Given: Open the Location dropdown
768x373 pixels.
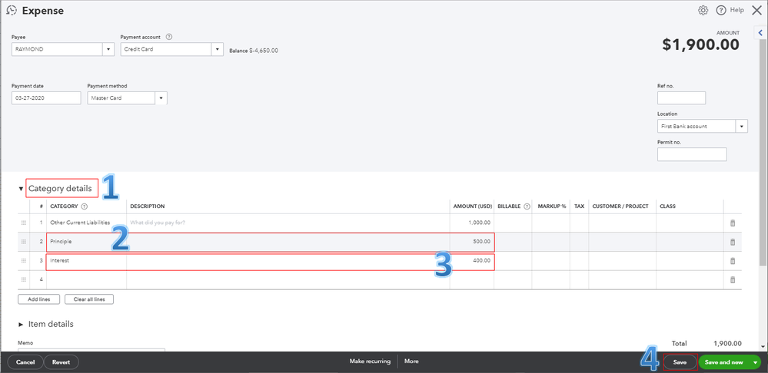Looking at the screenshot, I should [x=742, y=126].
